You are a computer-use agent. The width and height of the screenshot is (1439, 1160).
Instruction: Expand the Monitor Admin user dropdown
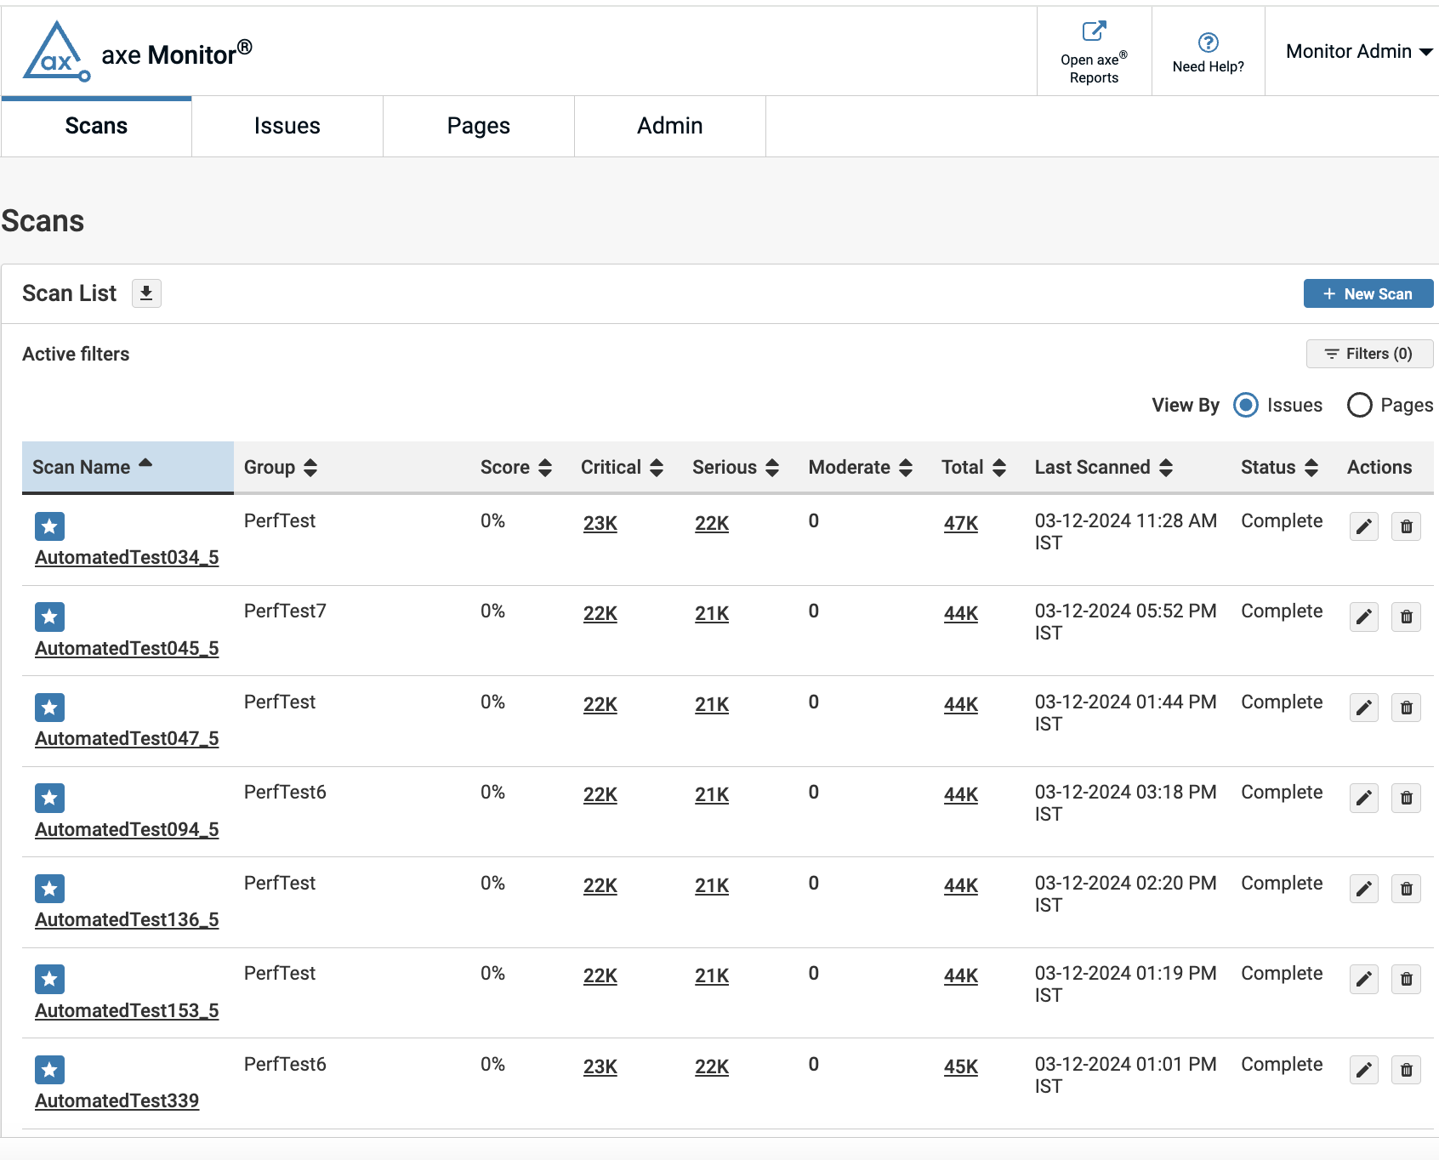pos(1358,52)
